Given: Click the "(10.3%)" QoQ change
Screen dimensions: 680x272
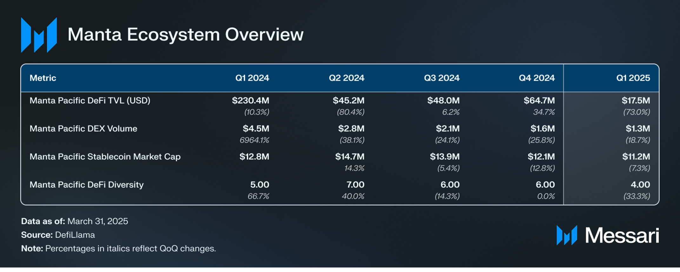Looking at the screenshot, I should coord(257,112).
